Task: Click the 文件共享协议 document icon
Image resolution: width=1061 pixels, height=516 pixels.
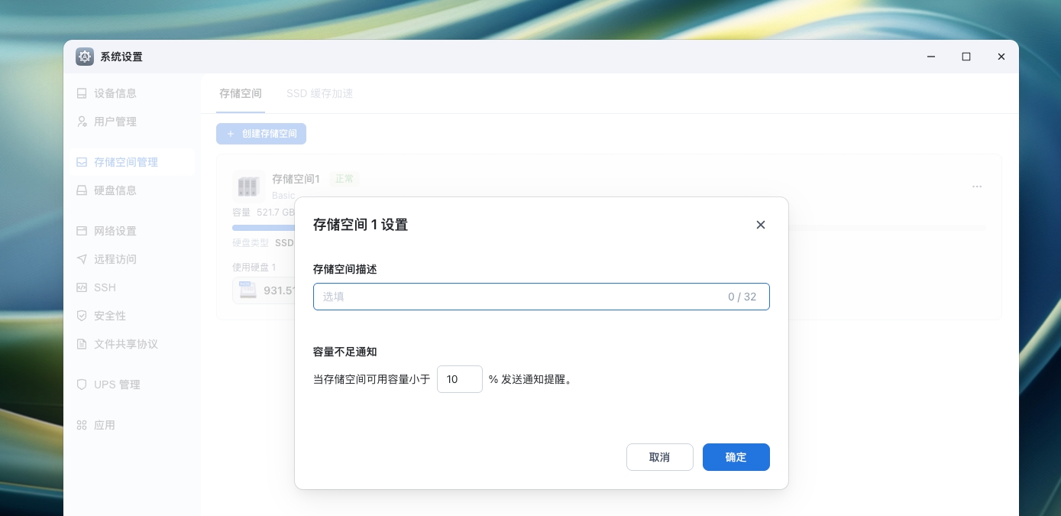Action: tap(82, 344)
